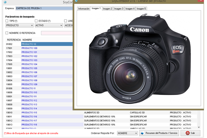Check the NOMBRE O REFERENCIA checkbox
The image size is (207, 138).
pos(7,33)
